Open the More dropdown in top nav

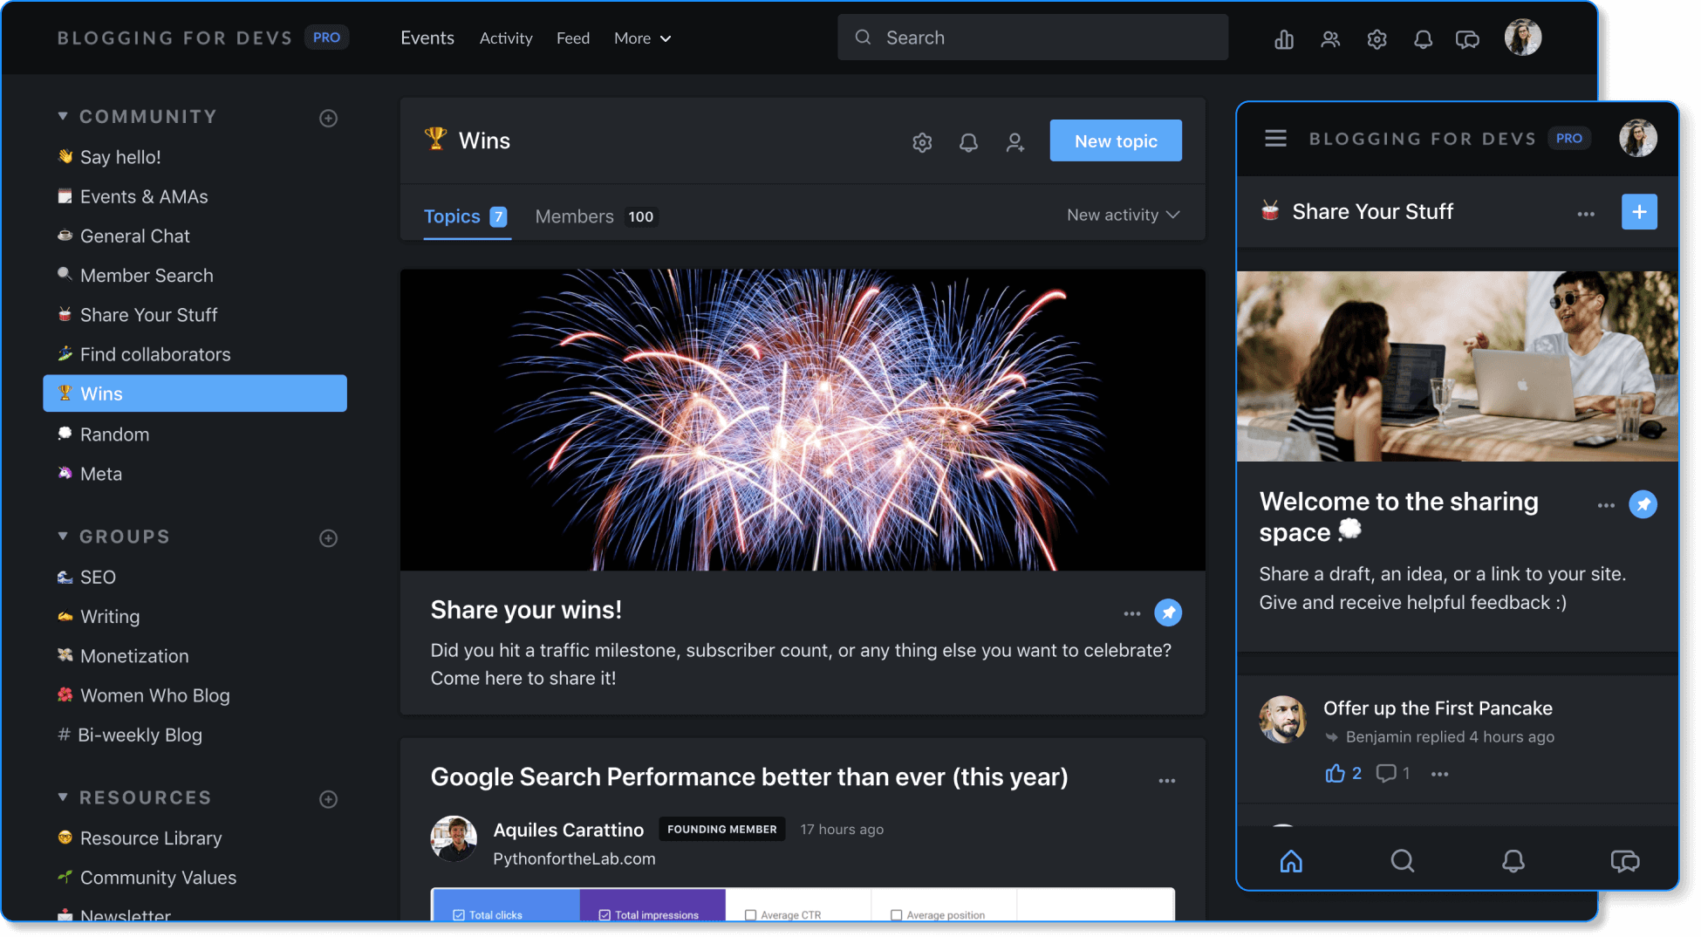pos(642,38)
